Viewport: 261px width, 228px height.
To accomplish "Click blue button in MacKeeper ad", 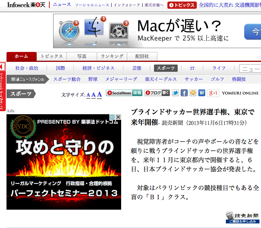I will pos(253,32).
